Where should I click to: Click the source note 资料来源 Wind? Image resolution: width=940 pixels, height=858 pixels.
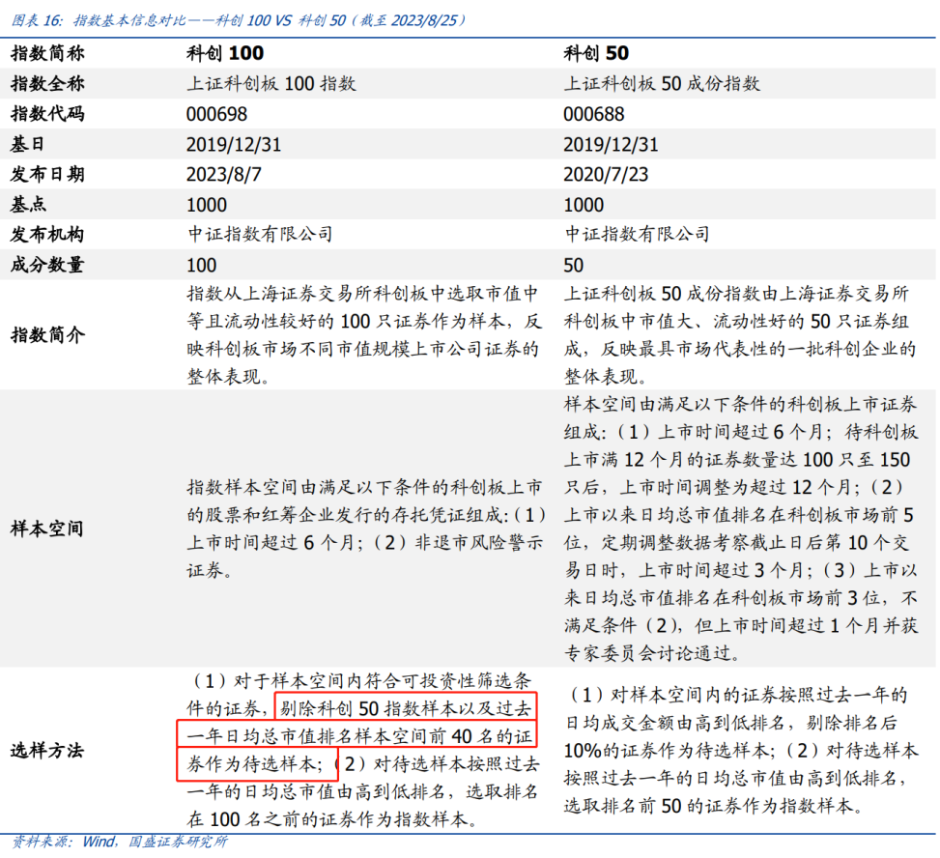tap(119, 842)
